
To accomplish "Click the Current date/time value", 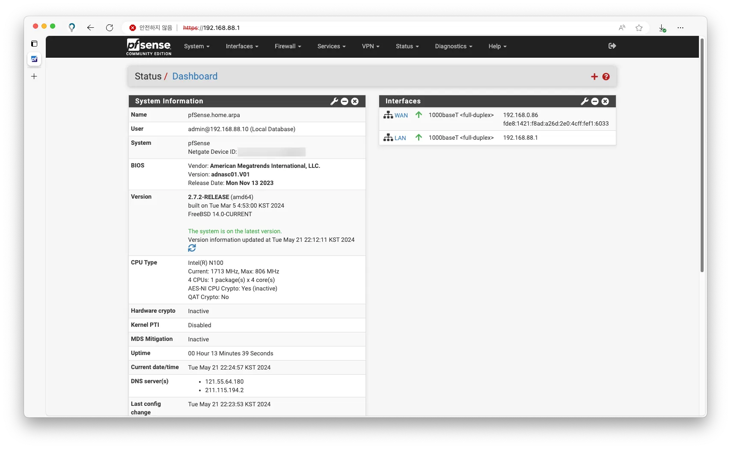I will [x=229, y=367].
